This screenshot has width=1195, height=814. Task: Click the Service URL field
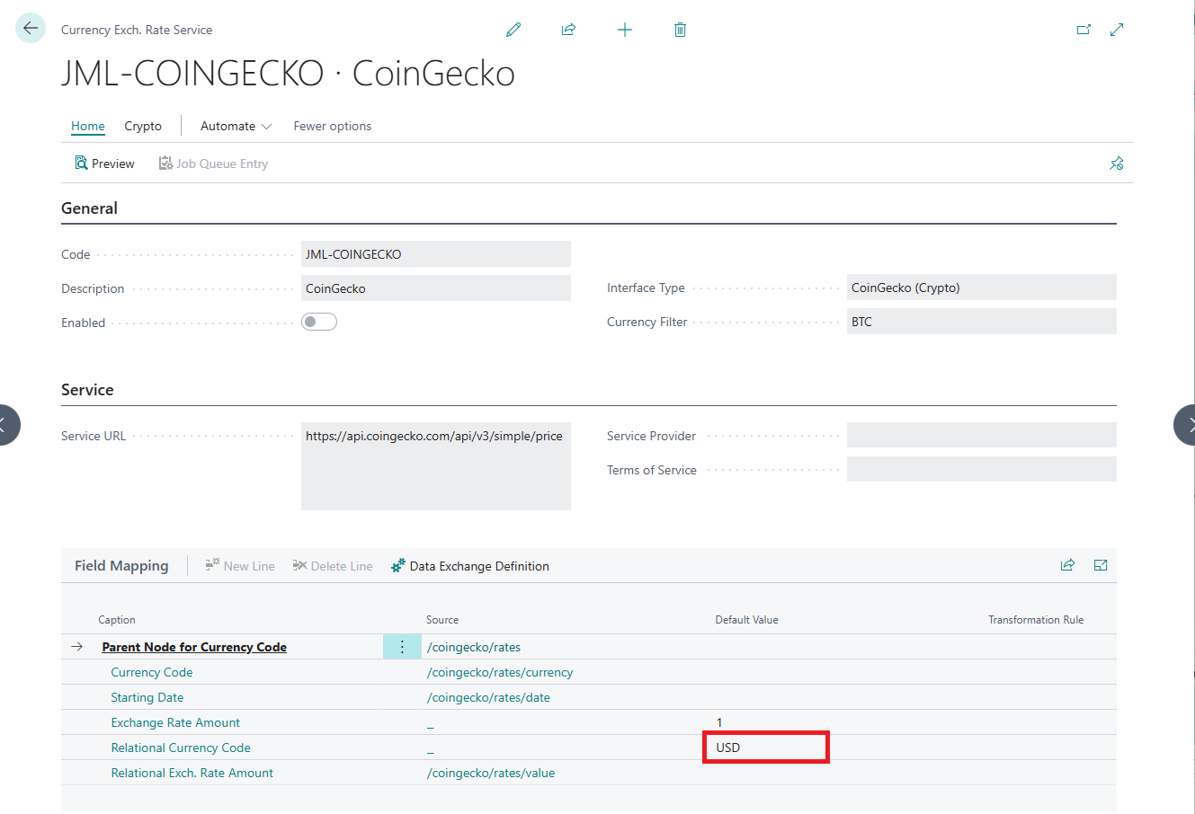pos(436,466)
